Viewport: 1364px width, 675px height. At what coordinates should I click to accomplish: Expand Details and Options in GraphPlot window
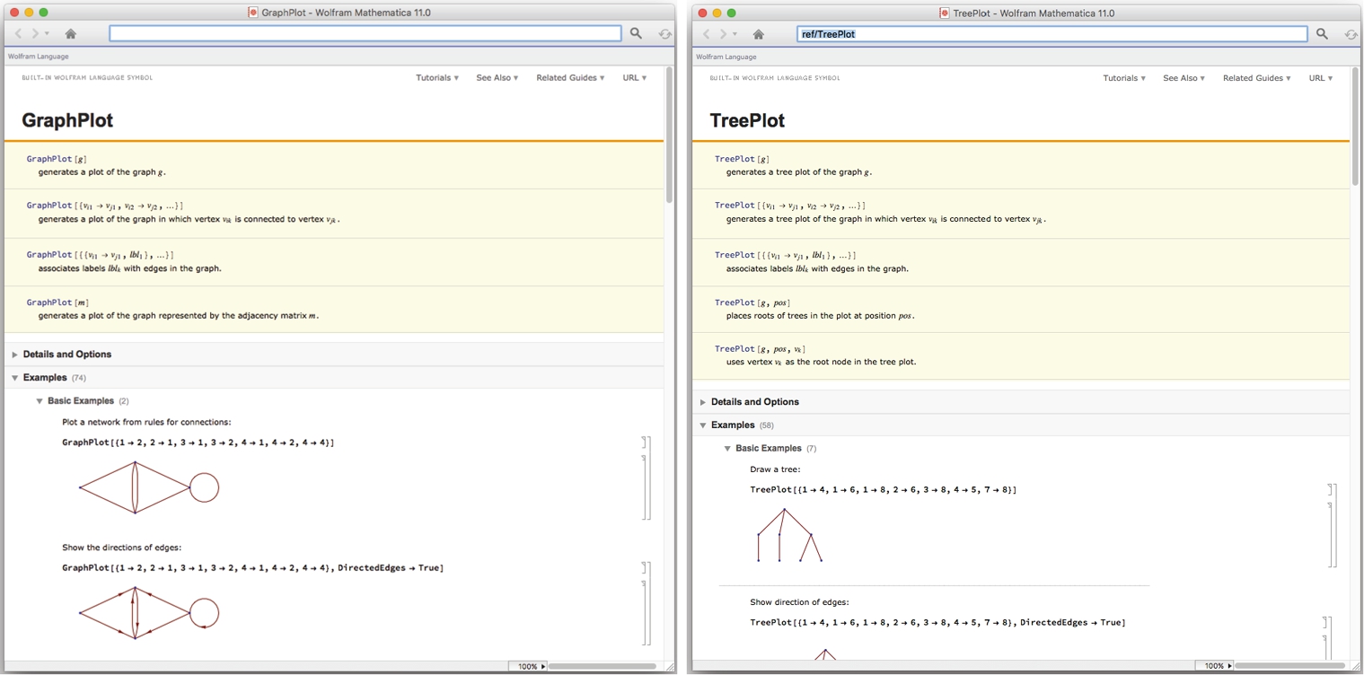pyautogui.click(x=15, y=355)
